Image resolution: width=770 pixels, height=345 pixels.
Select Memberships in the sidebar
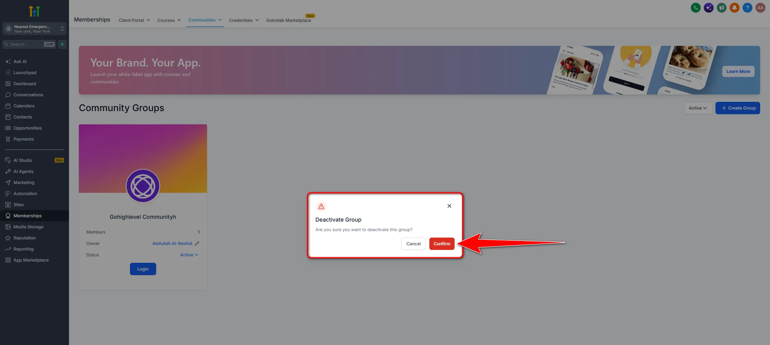(x=34, y=216)
